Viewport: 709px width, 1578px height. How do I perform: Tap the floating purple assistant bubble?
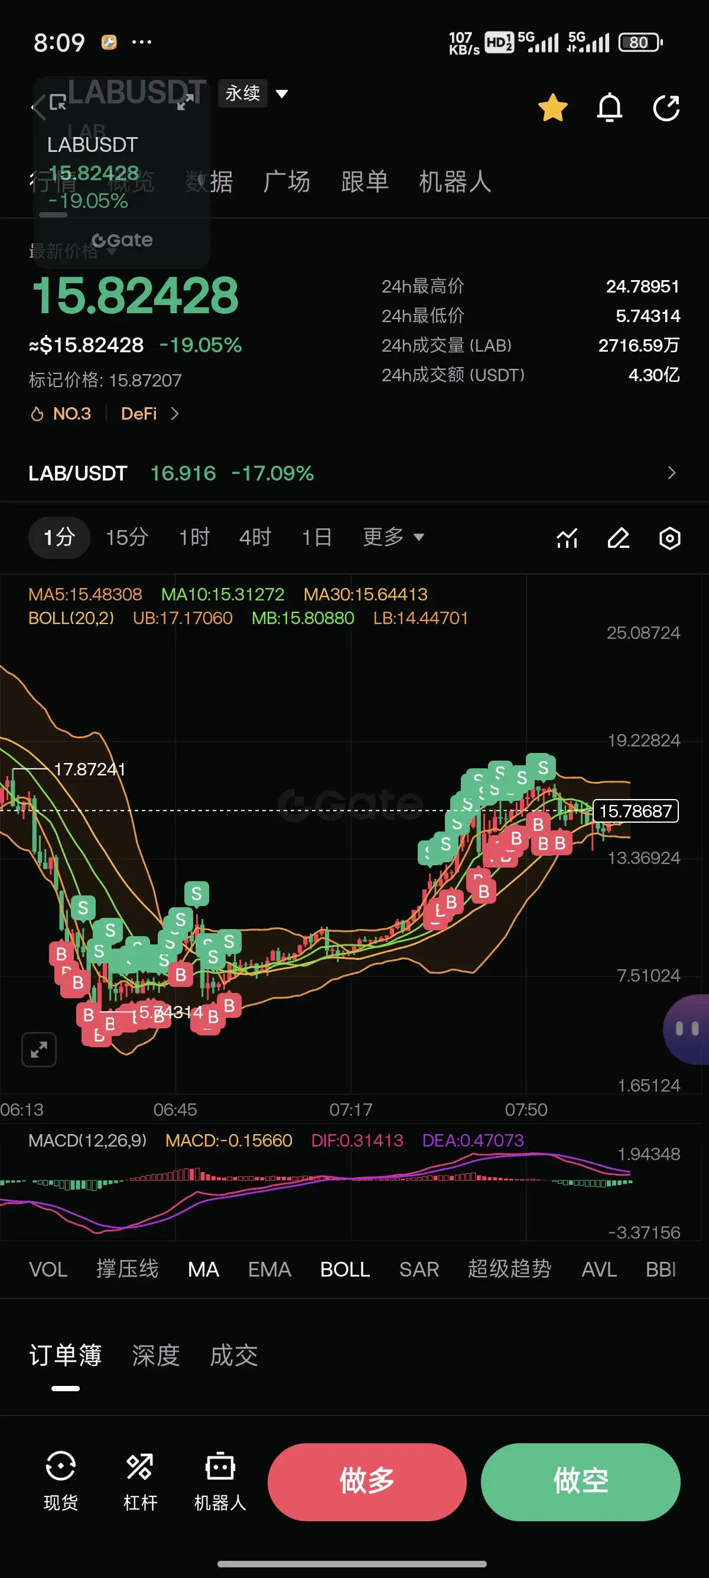pyautogui.click(x=687, y=1028)
